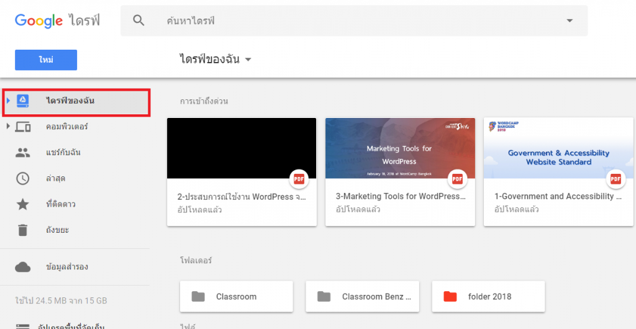Open search options dropdown arrow

pyautogui.click(x=570, y=20)
